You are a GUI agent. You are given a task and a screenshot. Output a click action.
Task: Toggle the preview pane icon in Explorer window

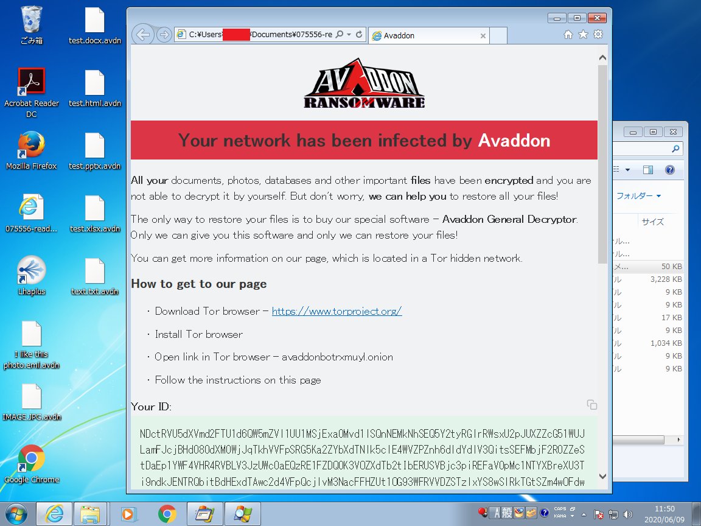click(648, 169)
